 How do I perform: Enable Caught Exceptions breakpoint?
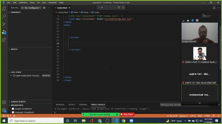pyautogui.click(x=13, y=109)
